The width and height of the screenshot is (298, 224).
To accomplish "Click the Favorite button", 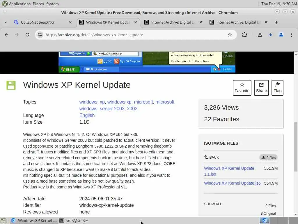I will tap(242, 87).
